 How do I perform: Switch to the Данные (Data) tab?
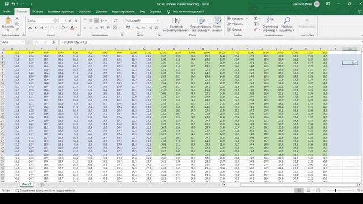[102, 11]
